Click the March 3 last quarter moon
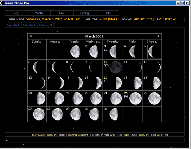Viewport: 191px width, 149px height. [x=113, y=52]
